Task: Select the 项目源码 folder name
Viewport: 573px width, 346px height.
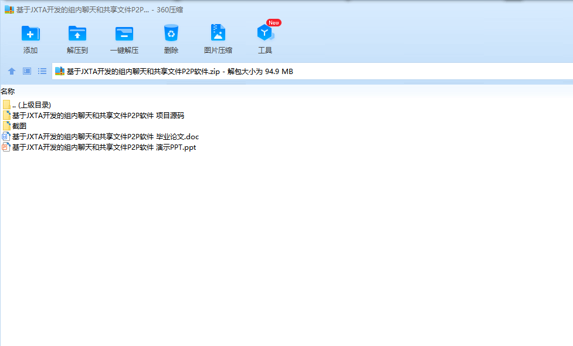Action: click(98, 115)
